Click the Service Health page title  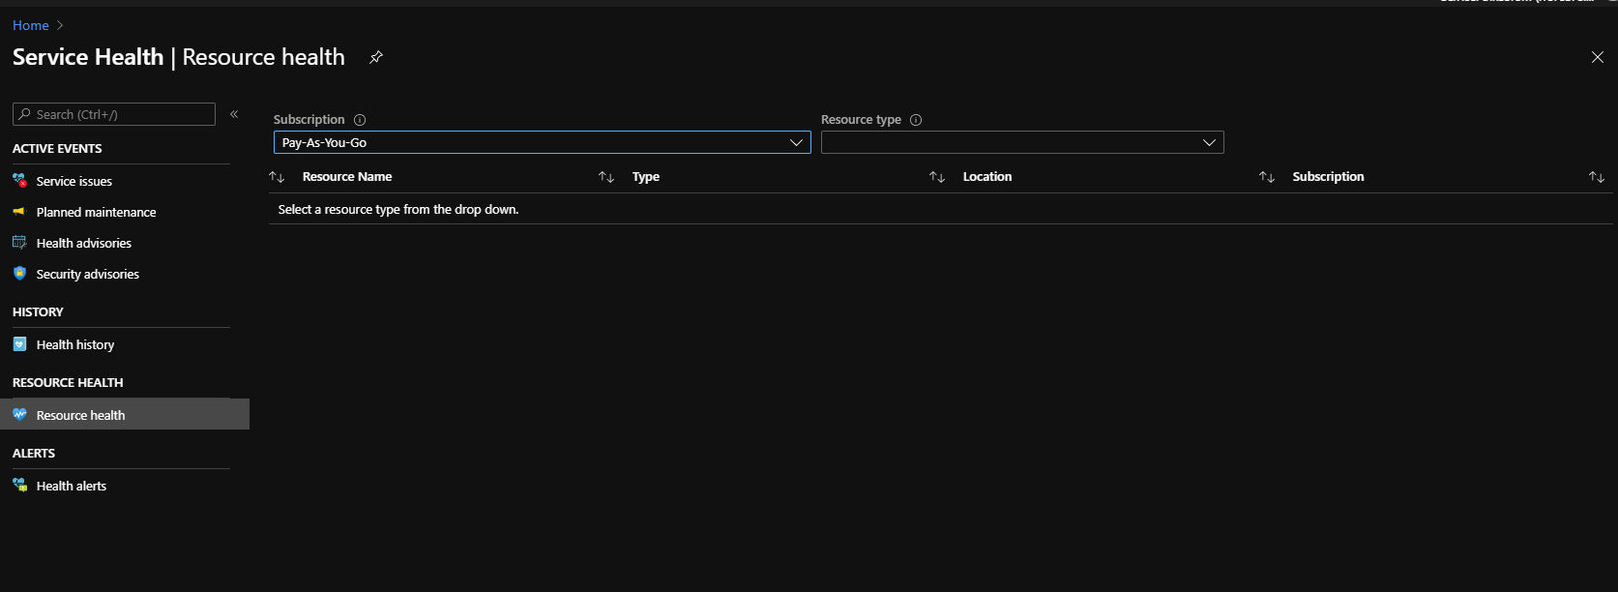[179, 57]
